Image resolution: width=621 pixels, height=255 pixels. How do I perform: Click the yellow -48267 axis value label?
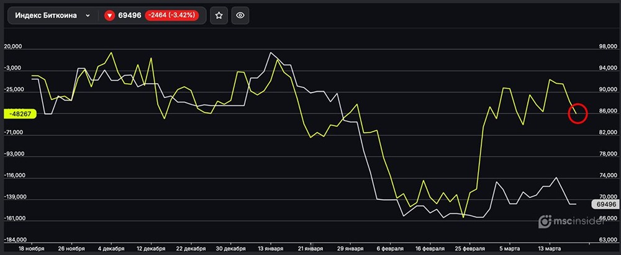point(20,114)
